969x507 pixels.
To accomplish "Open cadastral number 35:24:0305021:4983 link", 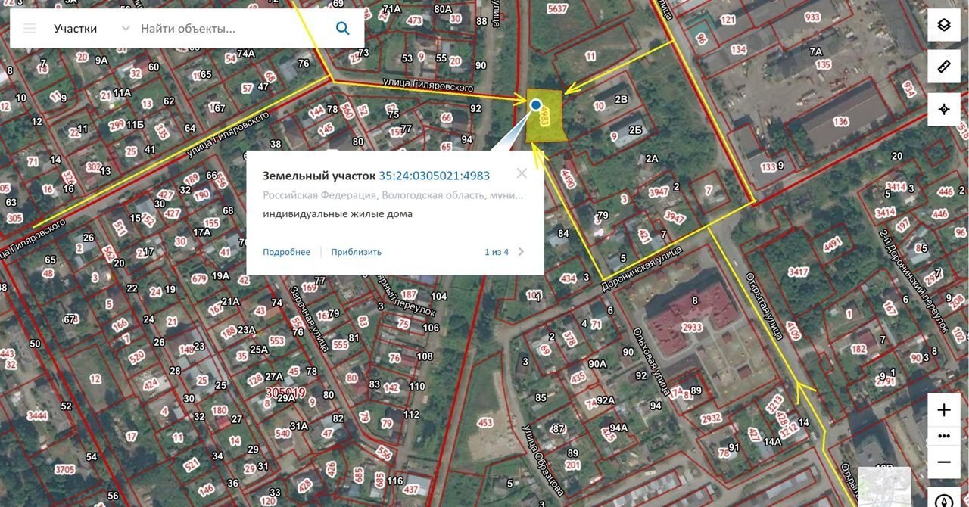I will [434, 176].
